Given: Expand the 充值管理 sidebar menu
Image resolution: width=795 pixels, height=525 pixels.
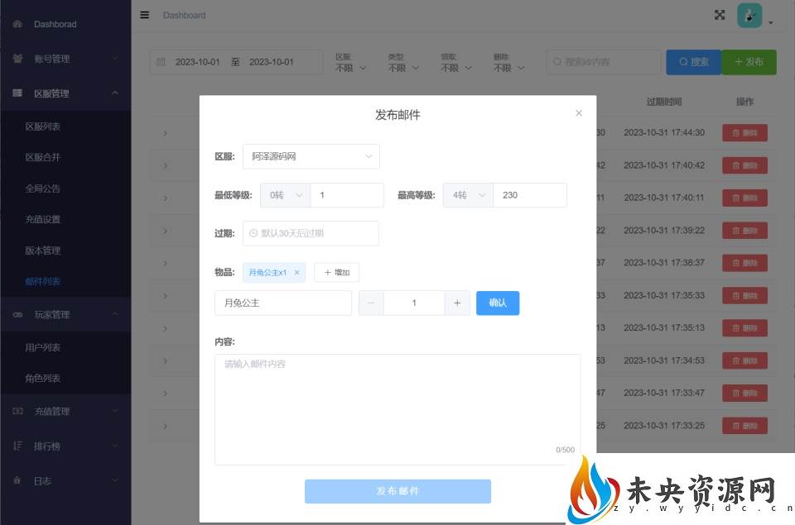Looking at the screenshot, I should point(65,411).
